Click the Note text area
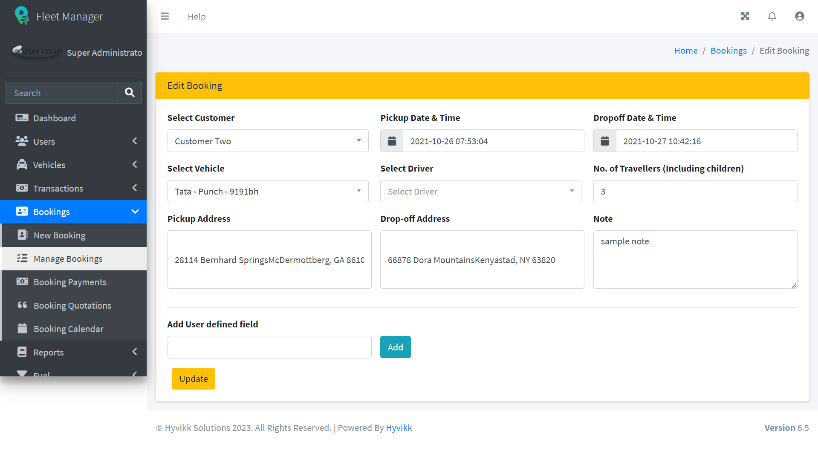The width and height of the screenshot is (818, 453). click(x=695, y=259)
